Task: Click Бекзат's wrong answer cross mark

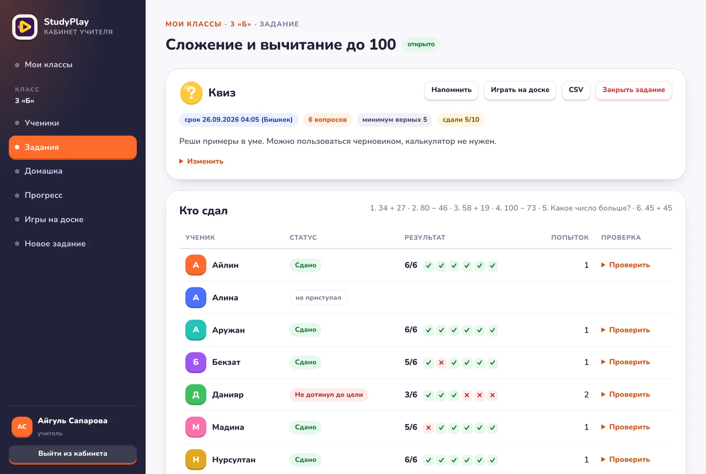Action: click(x=441, y=363)
